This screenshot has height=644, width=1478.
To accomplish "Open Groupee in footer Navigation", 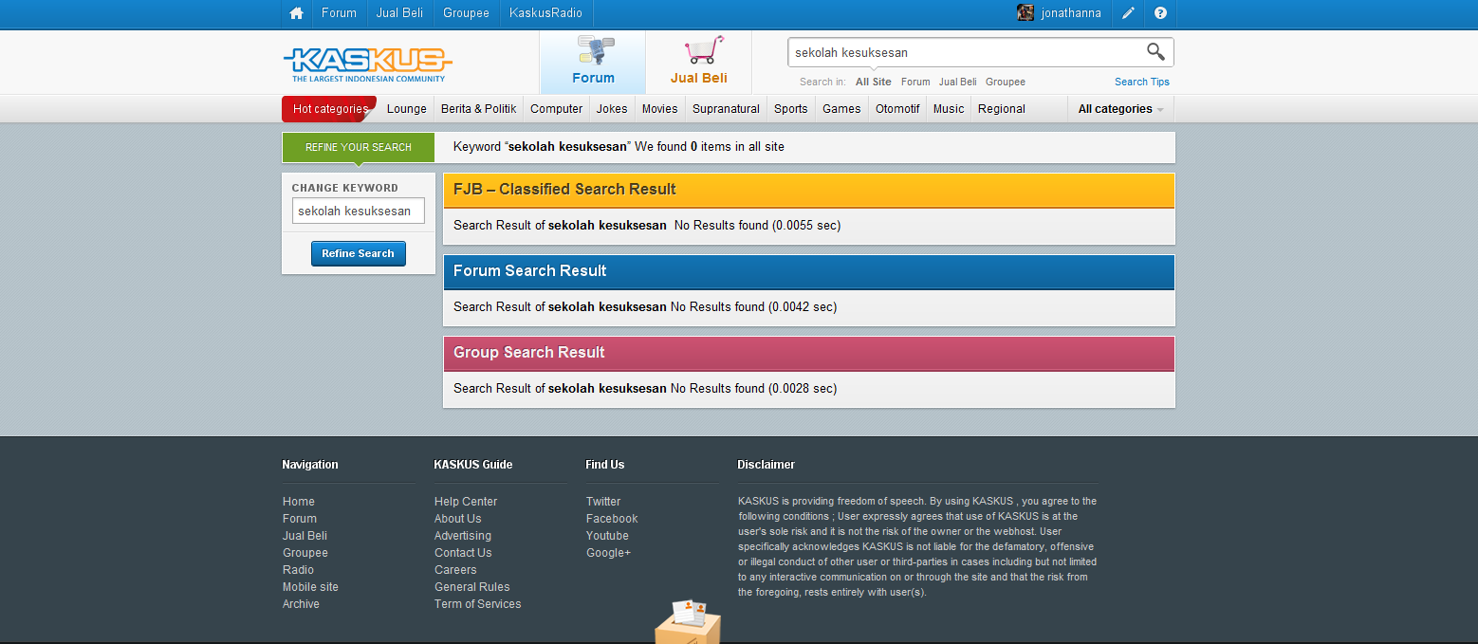I will pos(305,553).
